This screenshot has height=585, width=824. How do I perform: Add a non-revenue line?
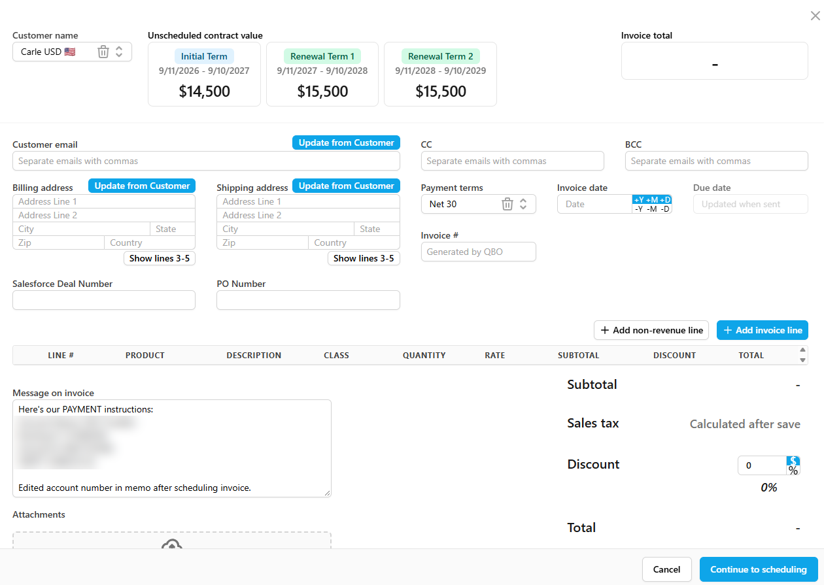pyautogui.click(x=651, y=330)
